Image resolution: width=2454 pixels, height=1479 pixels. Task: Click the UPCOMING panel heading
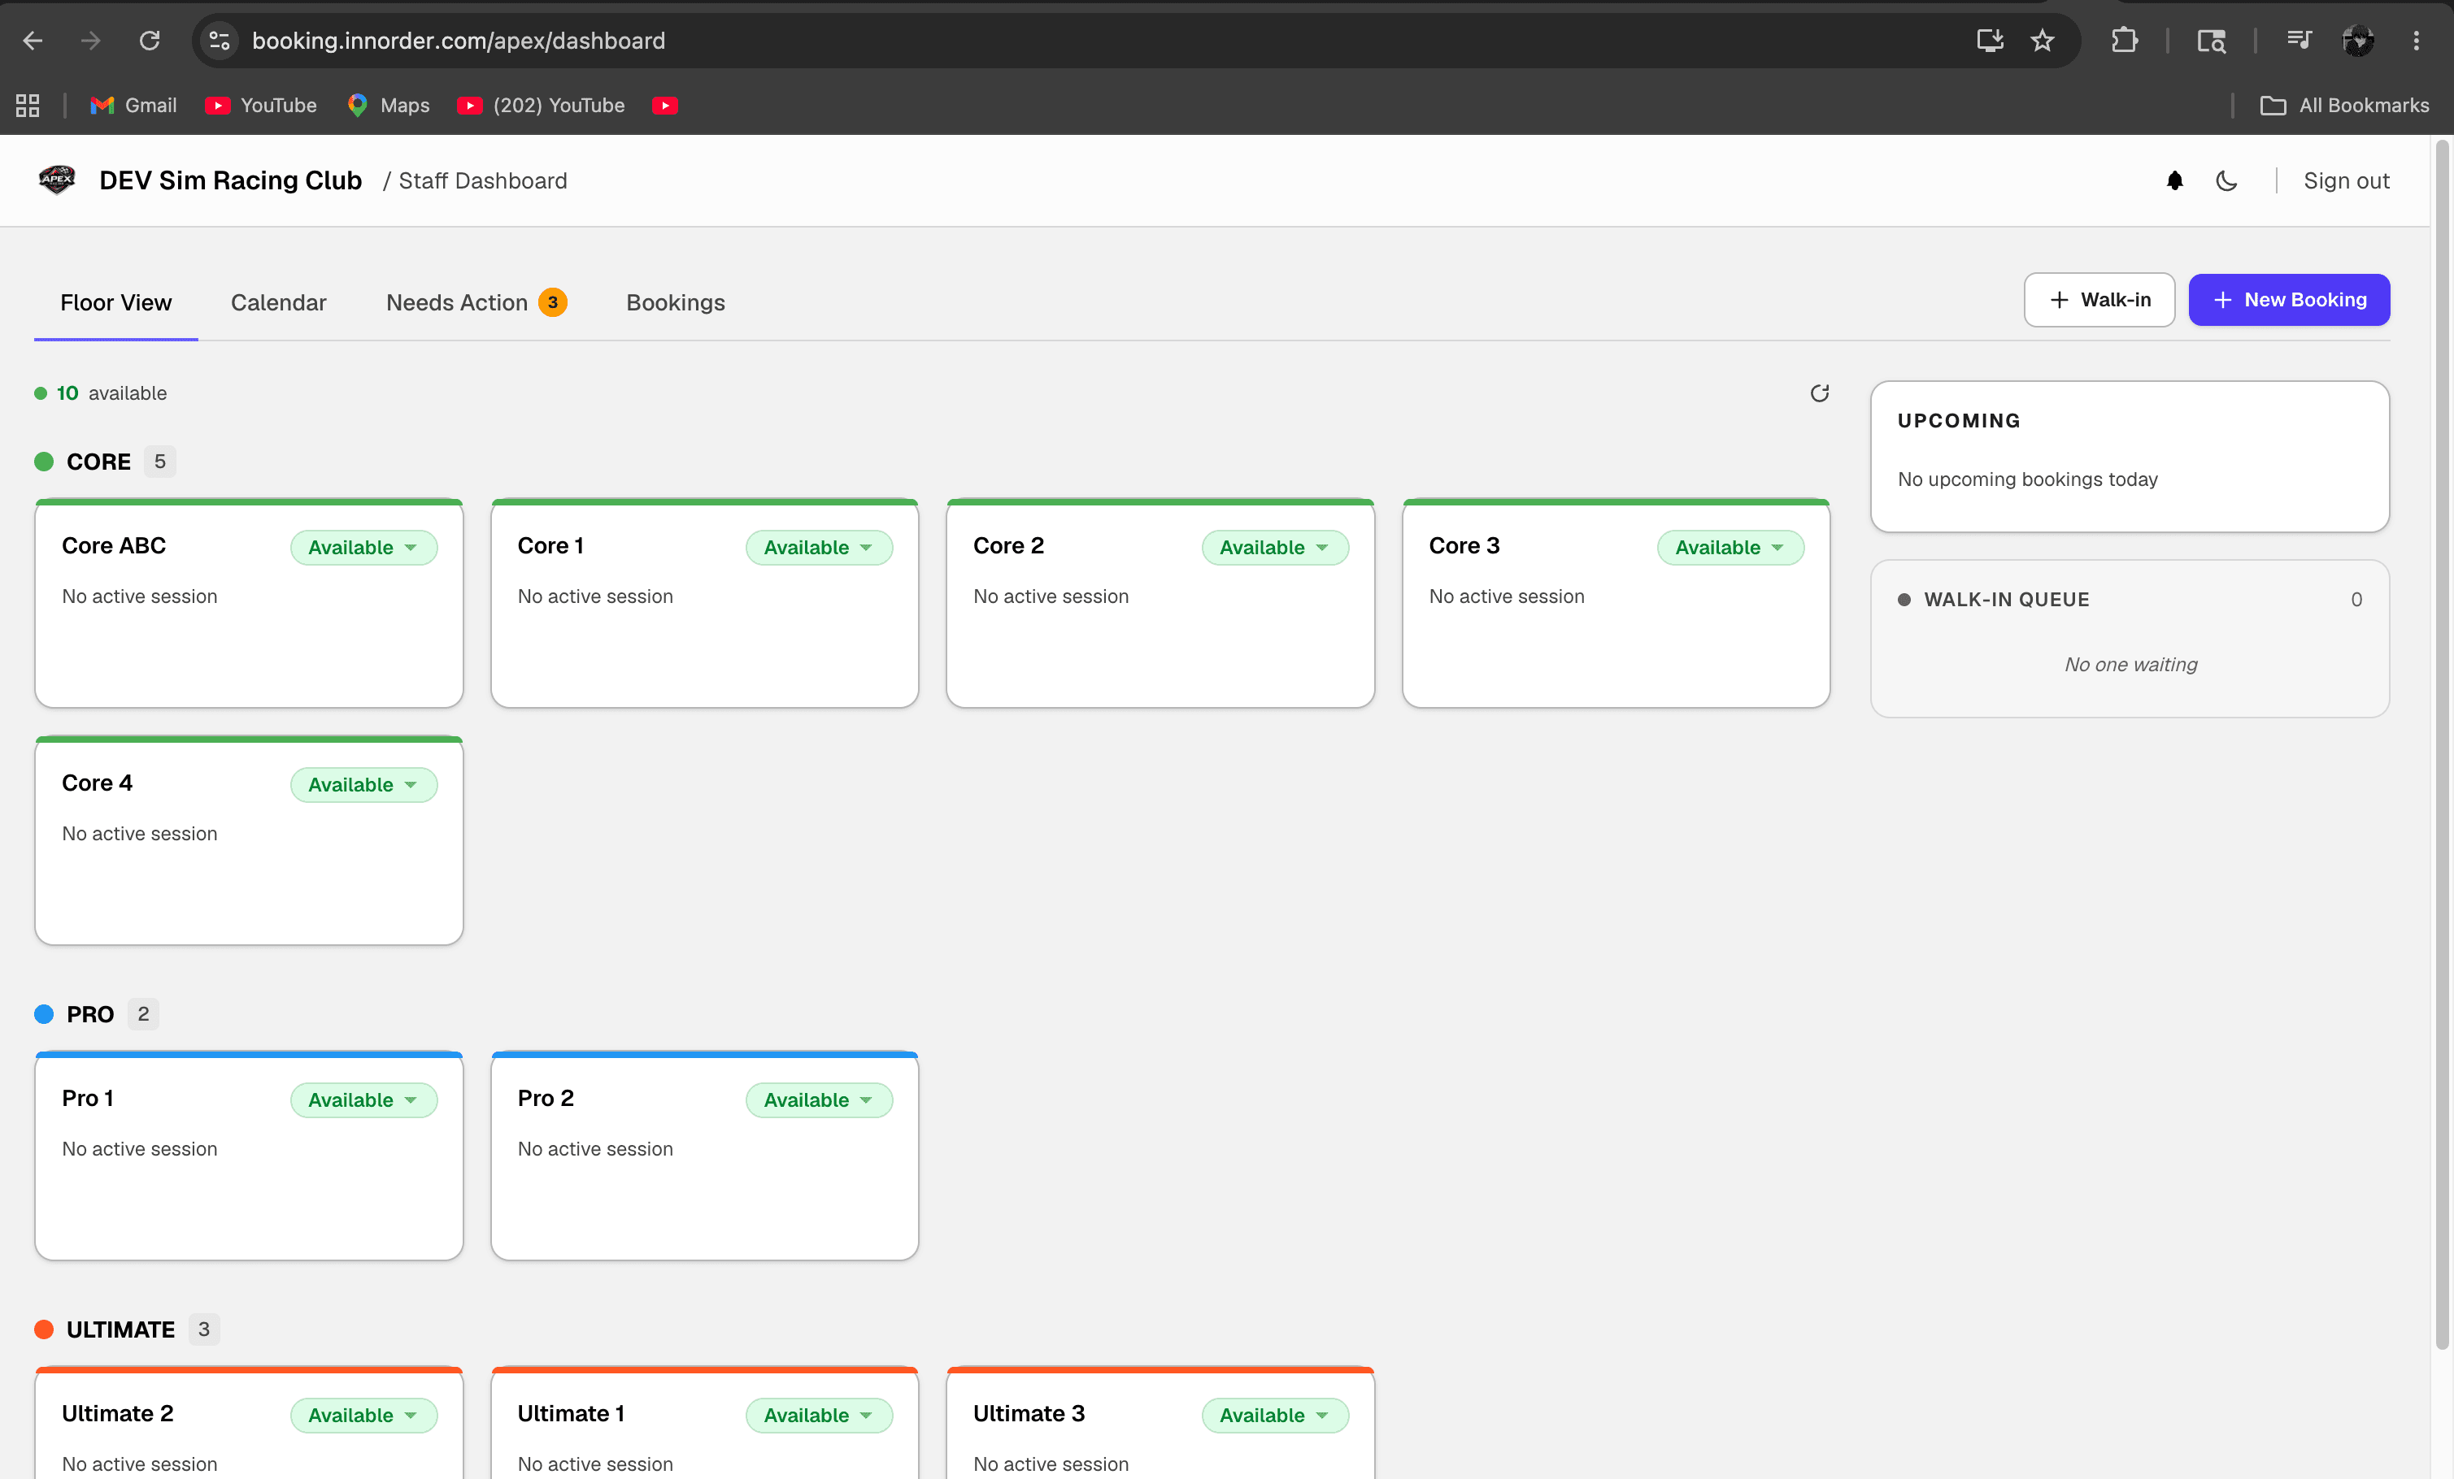click(1958, 420)
